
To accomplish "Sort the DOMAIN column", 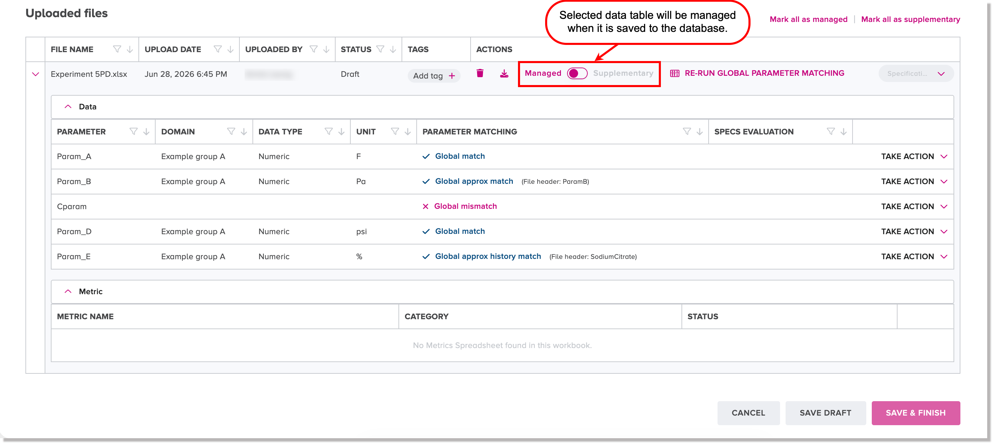I will click(x=244, y=132).
